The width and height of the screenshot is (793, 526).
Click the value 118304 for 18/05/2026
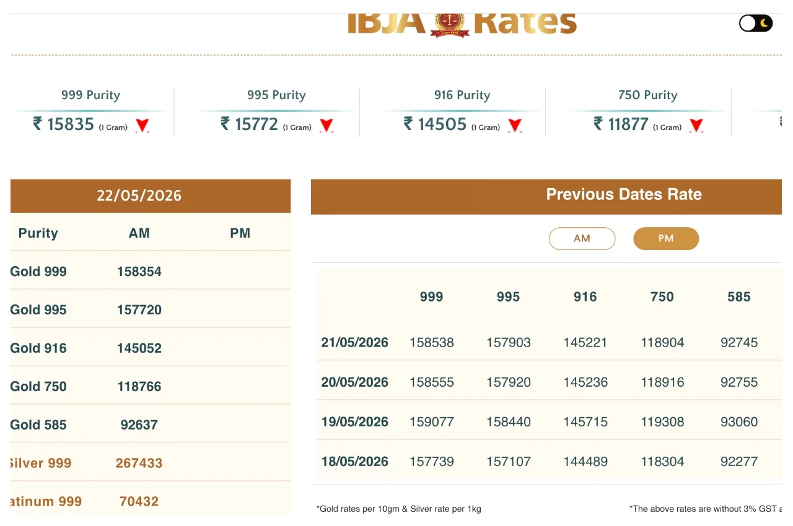662,462
